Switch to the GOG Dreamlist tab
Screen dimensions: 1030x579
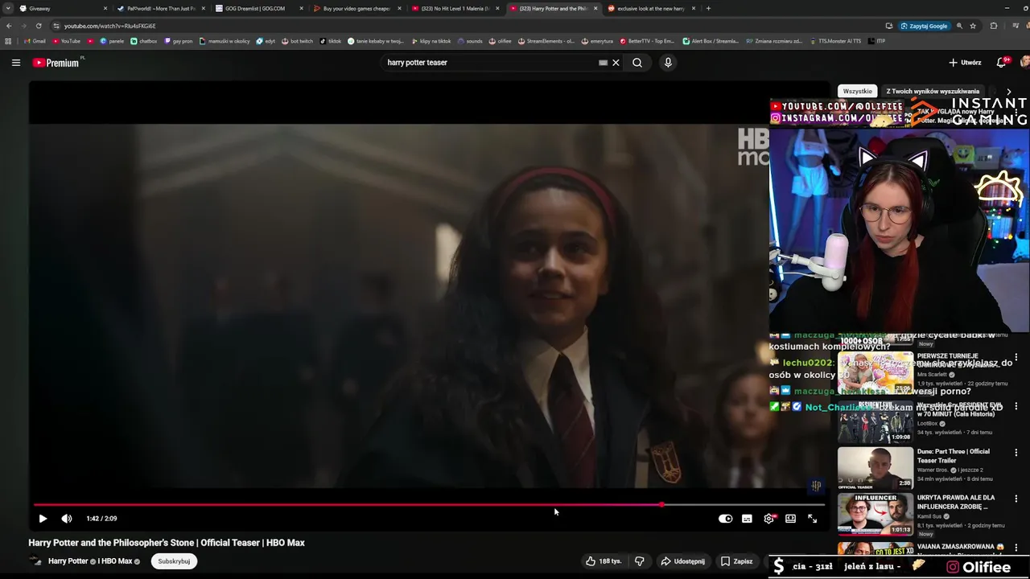[259, 9]
